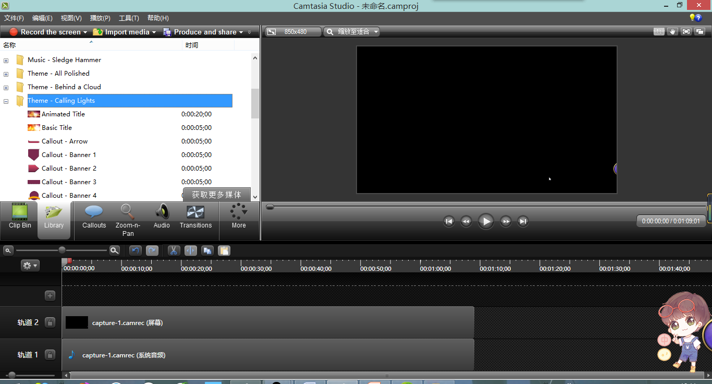Image resolution: width=712 pixels, height=384 pixels.
Task: Jump to previous clip in preview
Action: pyautogui.click(x=449, y=221)
